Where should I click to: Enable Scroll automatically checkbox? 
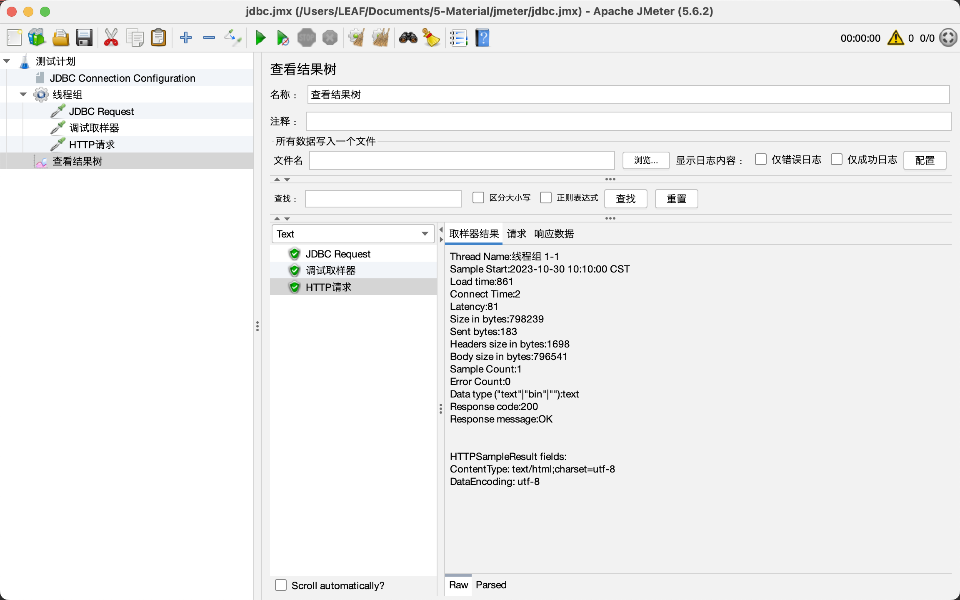281,585
